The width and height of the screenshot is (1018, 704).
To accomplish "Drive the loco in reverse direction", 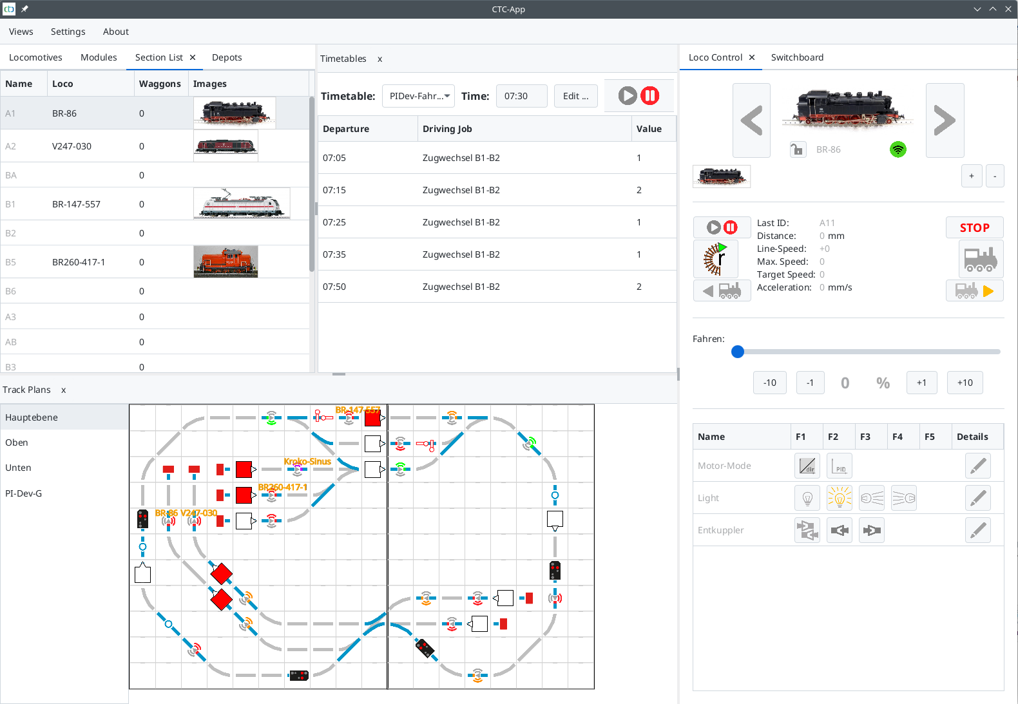I will [x=722, y=291].
